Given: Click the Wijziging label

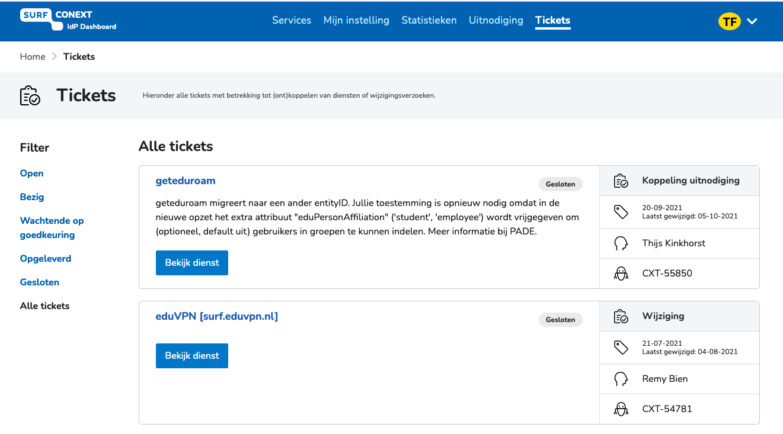Looking at the screenshot, I should click(663, 316).
